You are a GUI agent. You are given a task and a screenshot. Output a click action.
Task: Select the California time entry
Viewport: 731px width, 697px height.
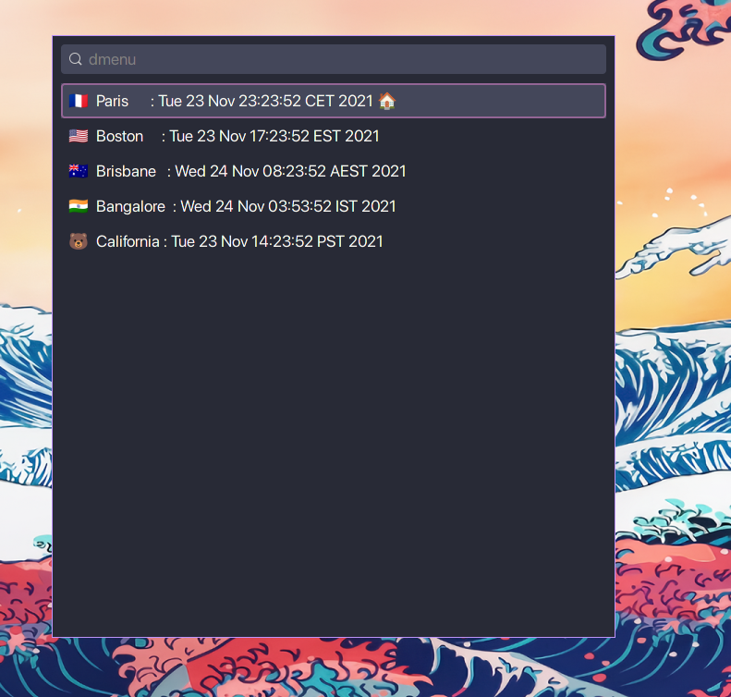point(334,241)
